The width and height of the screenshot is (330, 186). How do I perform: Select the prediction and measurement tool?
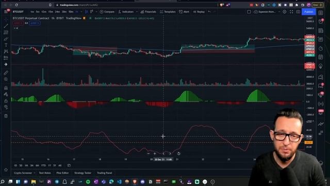pos(6,58)
